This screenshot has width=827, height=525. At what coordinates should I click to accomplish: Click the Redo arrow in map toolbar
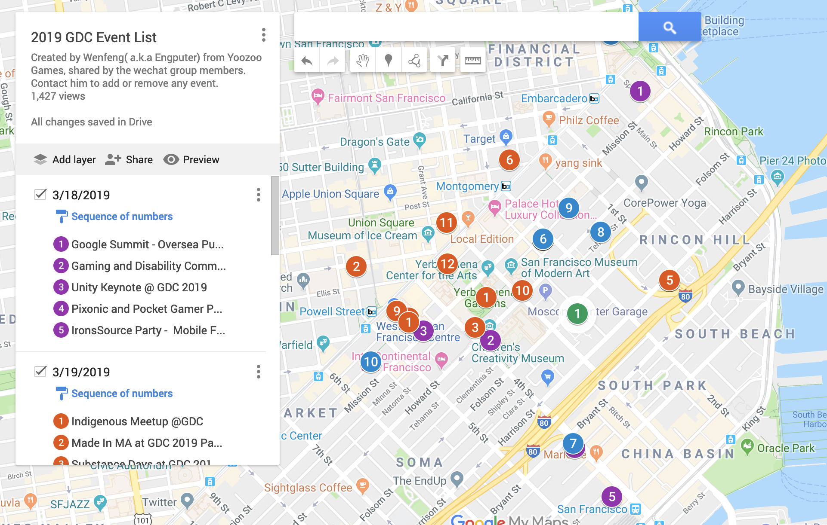pyautogui.click(x=333, y=61)
